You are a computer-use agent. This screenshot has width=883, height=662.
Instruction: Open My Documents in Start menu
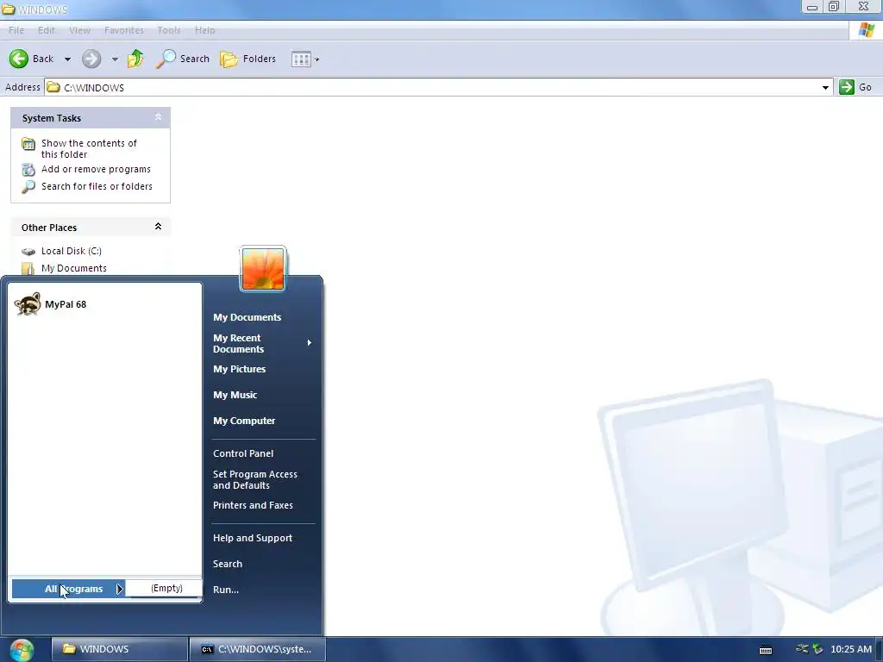(x=247, y=317)
